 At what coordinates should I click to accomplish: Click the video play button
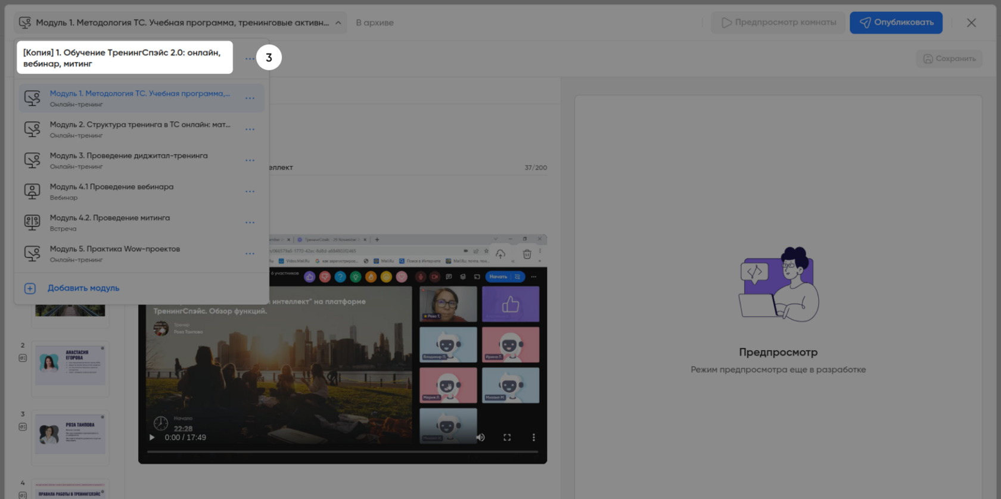tap(152, 437)
